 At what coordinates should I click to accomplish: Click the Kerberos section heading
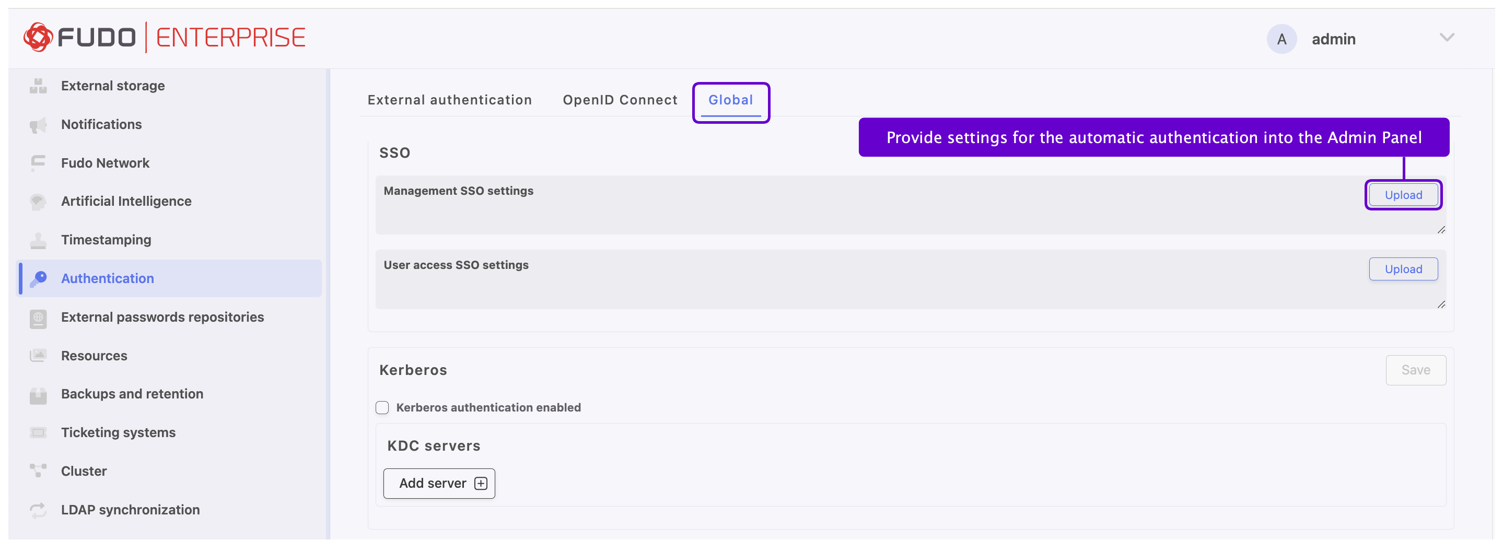point(413,371)
